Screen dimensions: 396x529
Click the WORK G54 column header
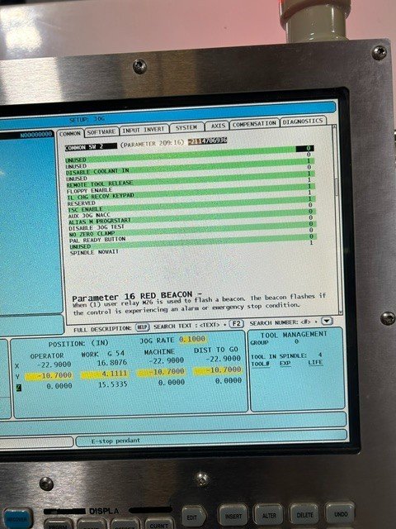point(102,354)
